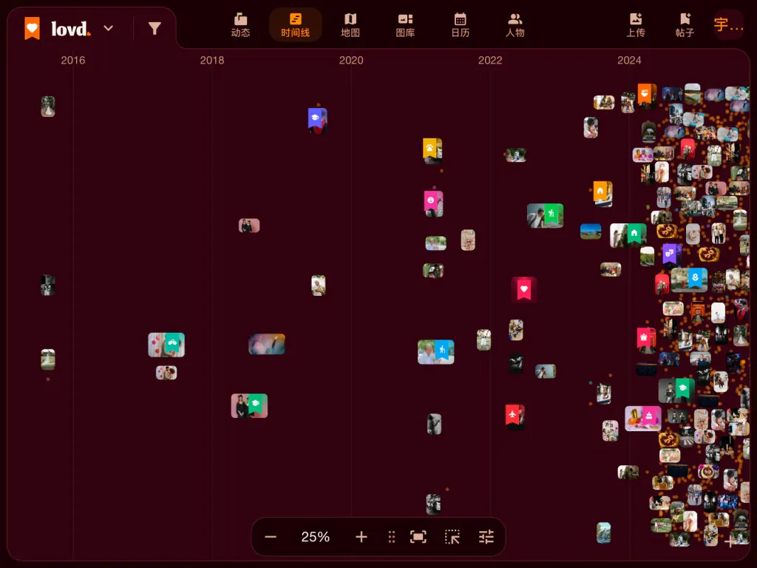The width and height of the screenshot is (757, 568).
Task: Open the purple graduation cap bookmark
Action: [x=315, y=118]
